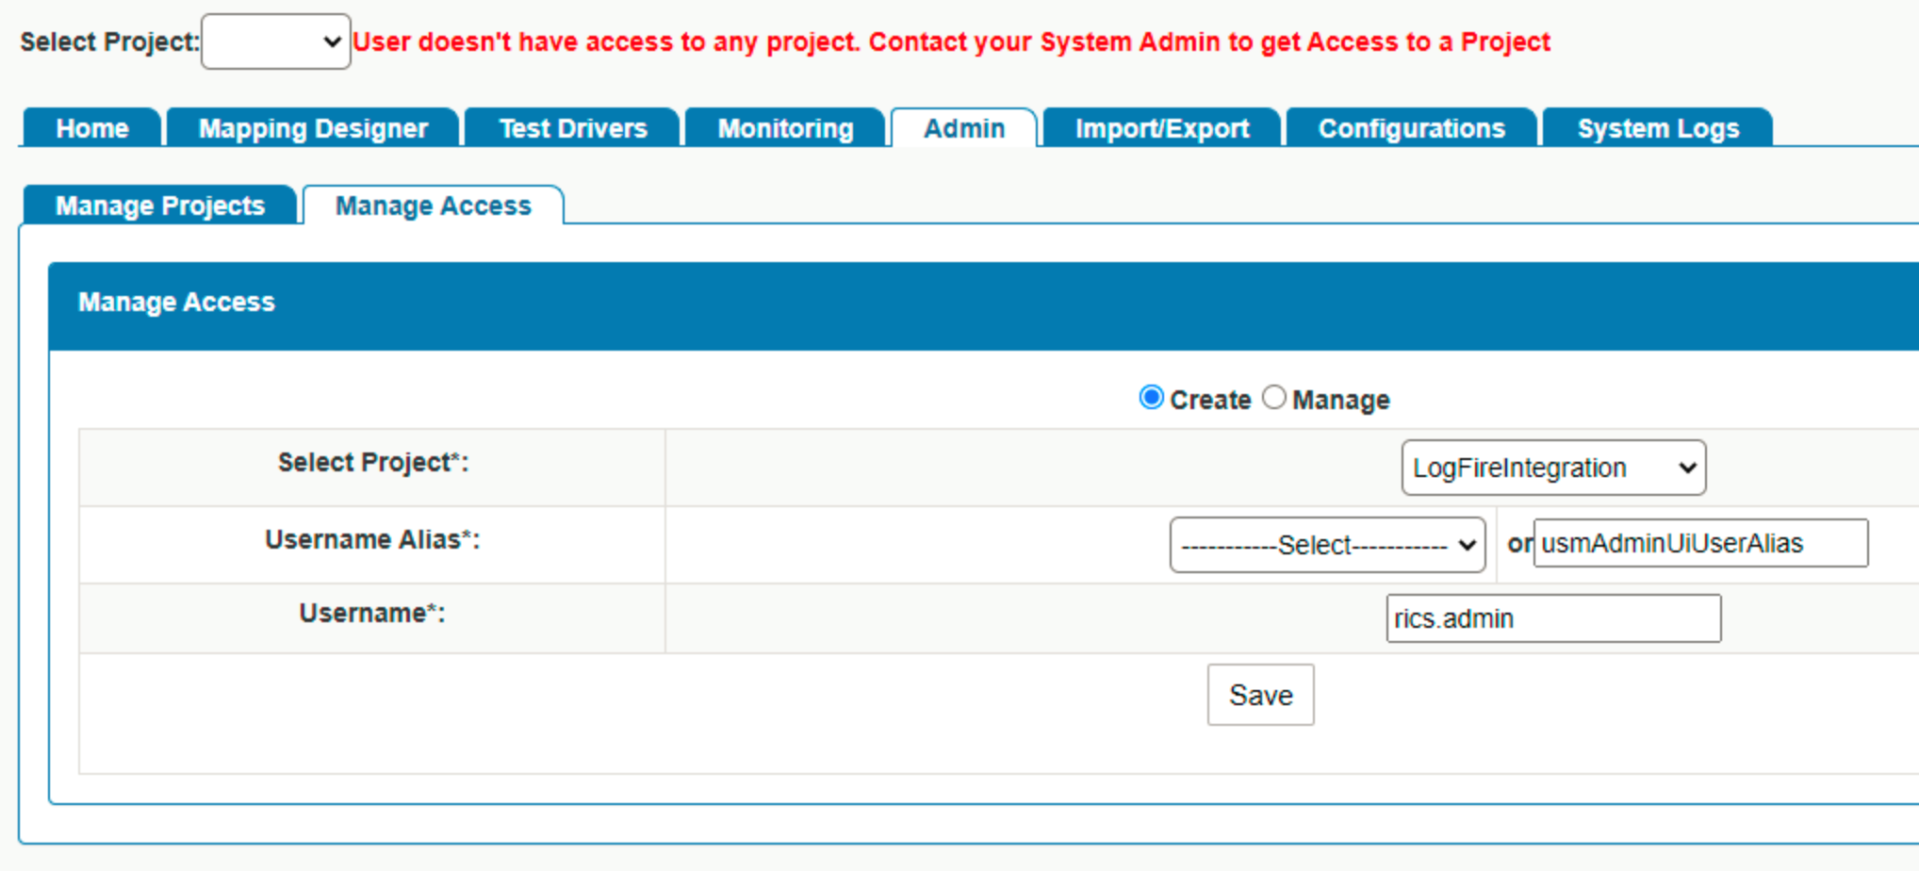Click the Manage Access panel header

tap(176, 302)
